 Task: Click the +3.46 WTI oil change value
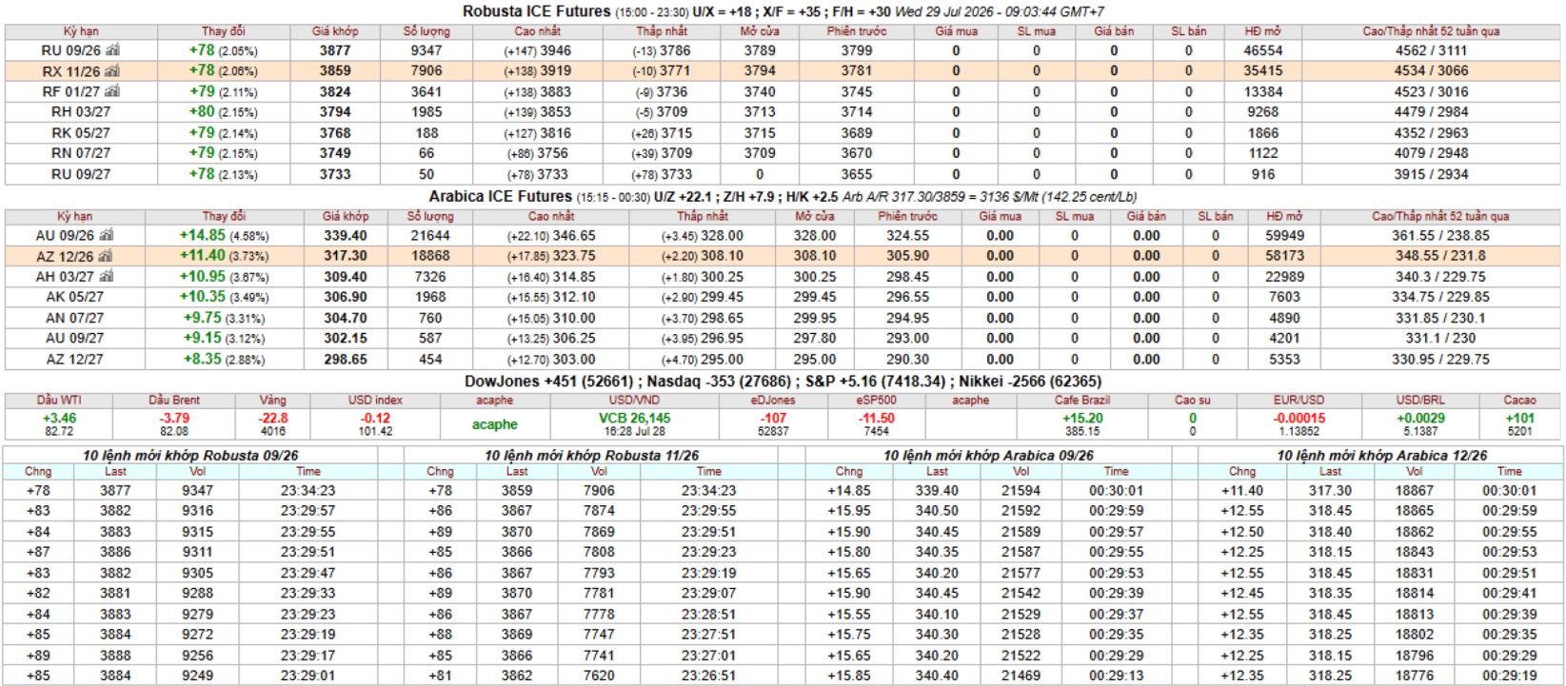pos(59,418)
